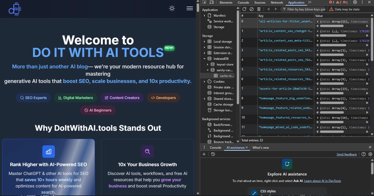Toggle the site light/dark theme
Screen dimensions: 374x196
point(172,8)
